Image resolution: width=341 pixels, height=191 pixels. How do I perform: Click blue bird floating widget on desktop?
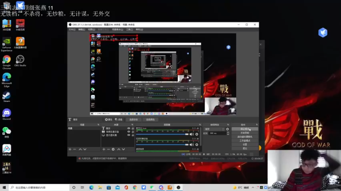tap(323, 33)
